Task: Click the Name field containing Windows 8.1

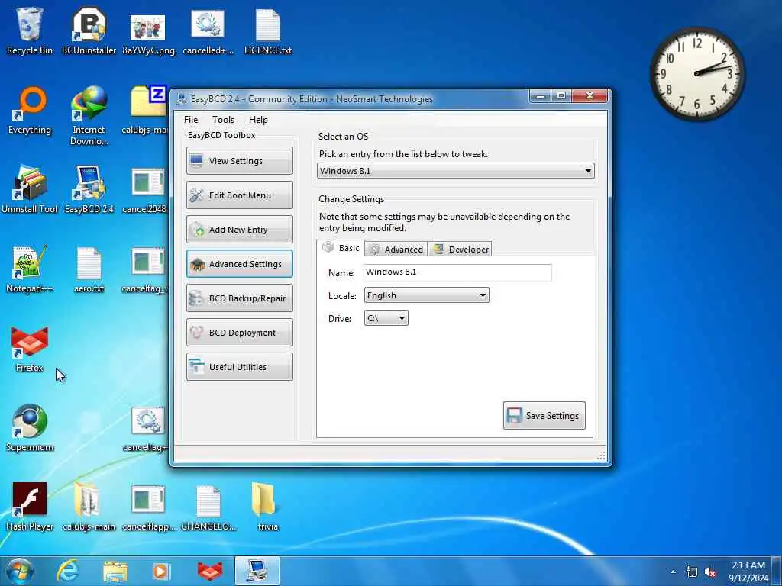Action: click(458, 272)
